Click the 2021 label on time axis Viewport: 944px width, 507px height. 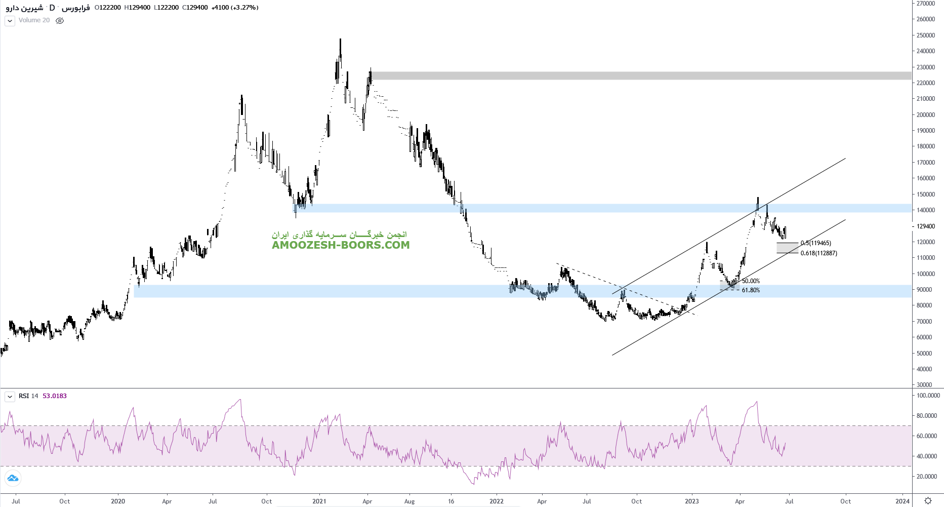pyautogui.click(x=319, y=501)
